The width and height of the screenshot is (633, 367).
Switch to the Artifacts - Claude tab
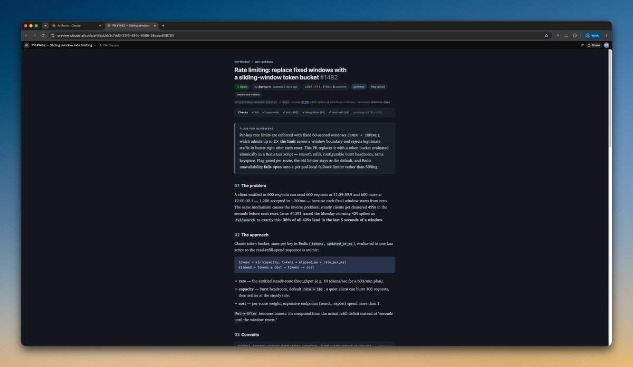tap(76, 25)
